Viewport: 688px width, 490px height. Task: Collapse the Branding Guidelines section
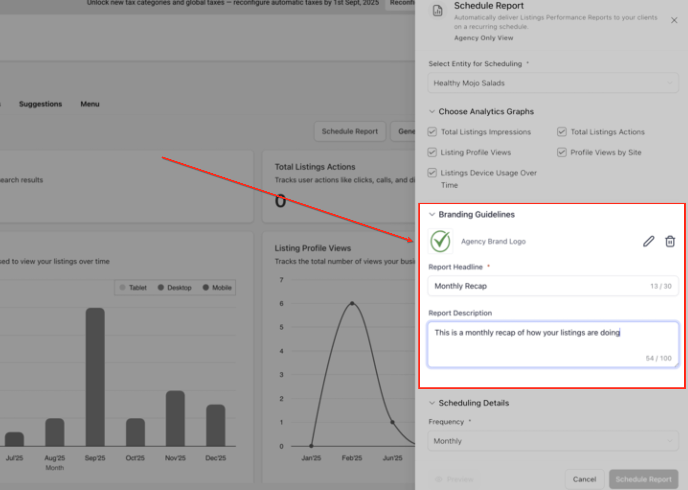(432, 214)
